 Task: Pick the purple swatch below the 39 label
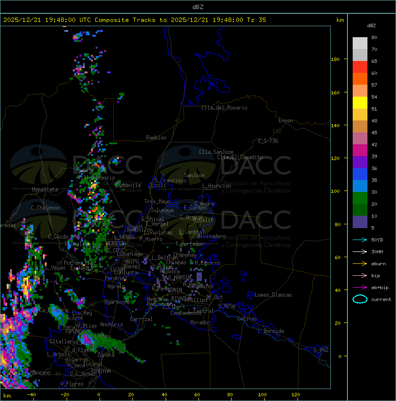click(x=360, y=162)
